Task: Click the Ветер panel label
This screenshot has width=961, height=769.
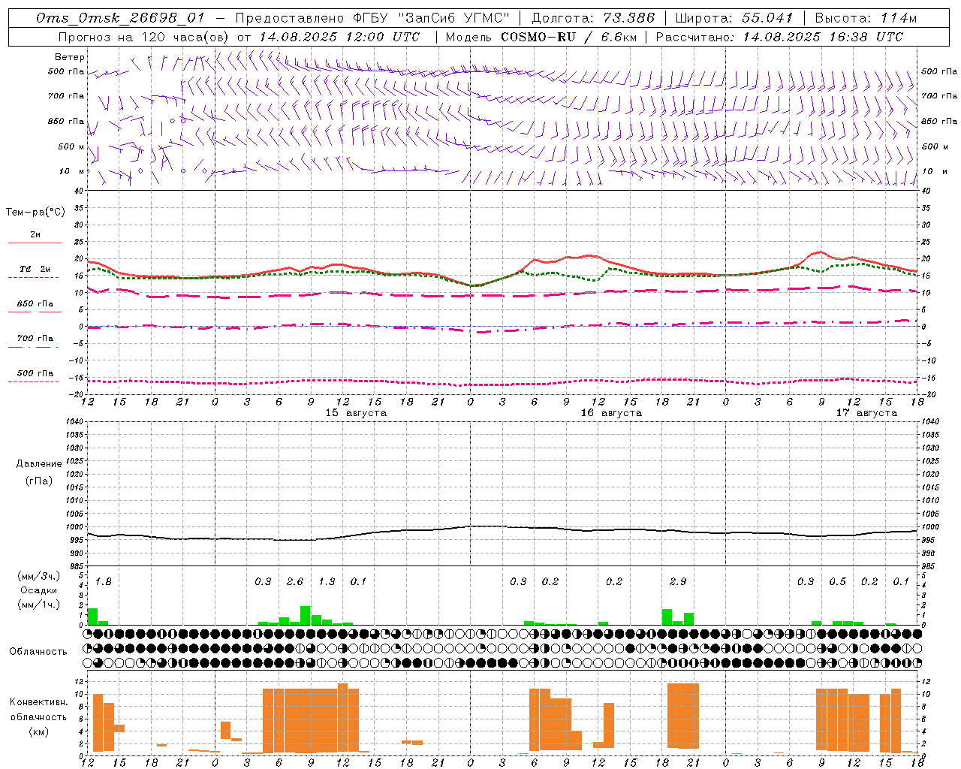Action: [70, 57]
